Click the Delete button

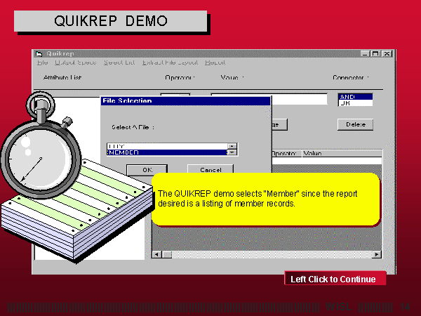[x=354, y=124]
